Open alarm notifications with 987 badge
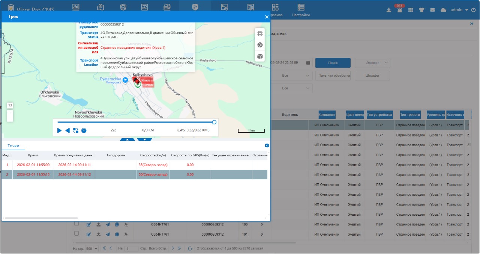 [x=399, y=10]
